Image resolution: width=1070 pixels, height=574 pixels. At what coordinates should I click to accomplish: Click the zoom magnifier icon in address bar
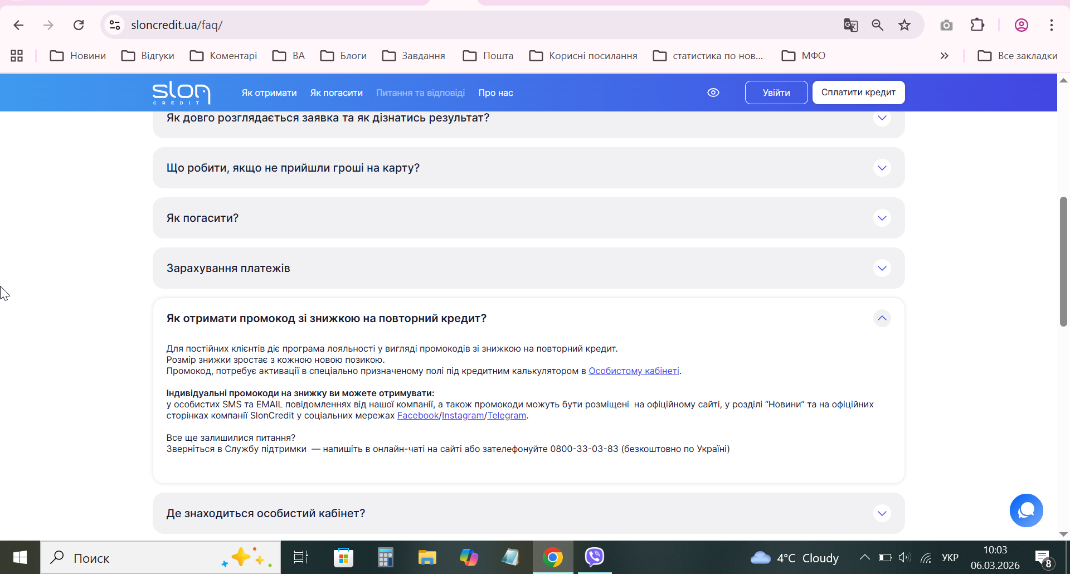[878, 25]
